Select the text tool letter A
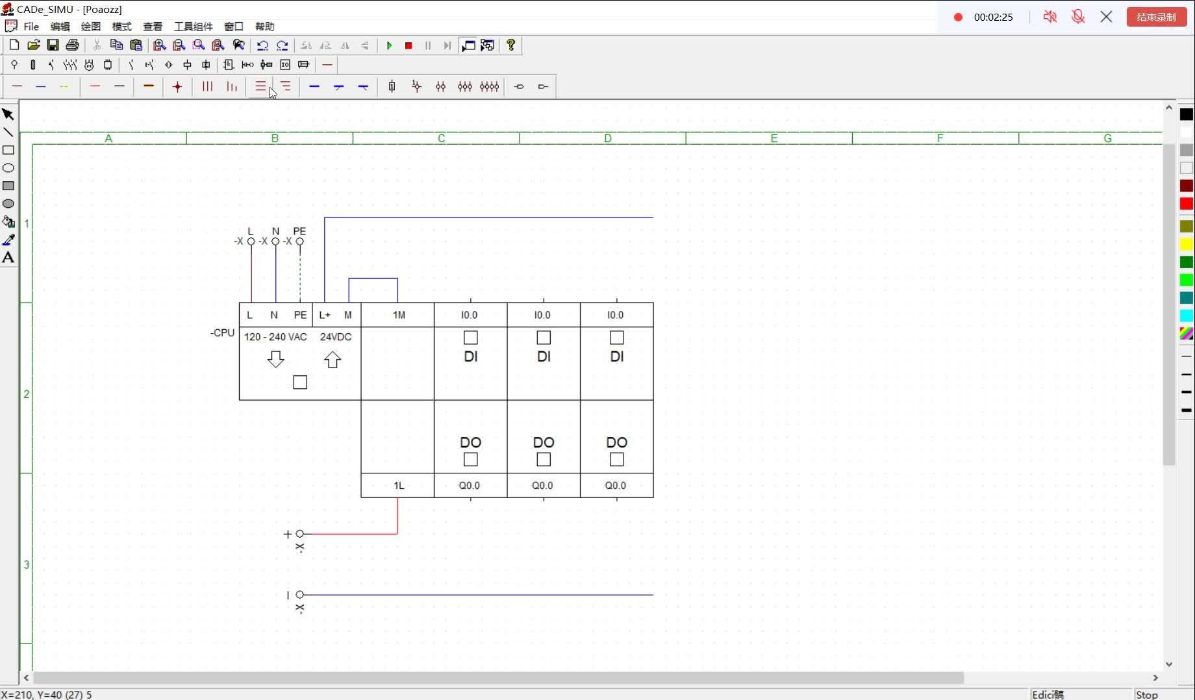The image size is (1195, 700). coord(8,258)
